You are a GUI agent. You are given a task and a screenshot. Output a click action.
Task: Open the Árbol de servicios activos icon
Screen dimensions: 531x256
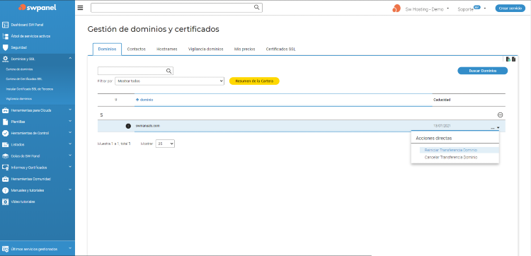(x=5, y=36)
